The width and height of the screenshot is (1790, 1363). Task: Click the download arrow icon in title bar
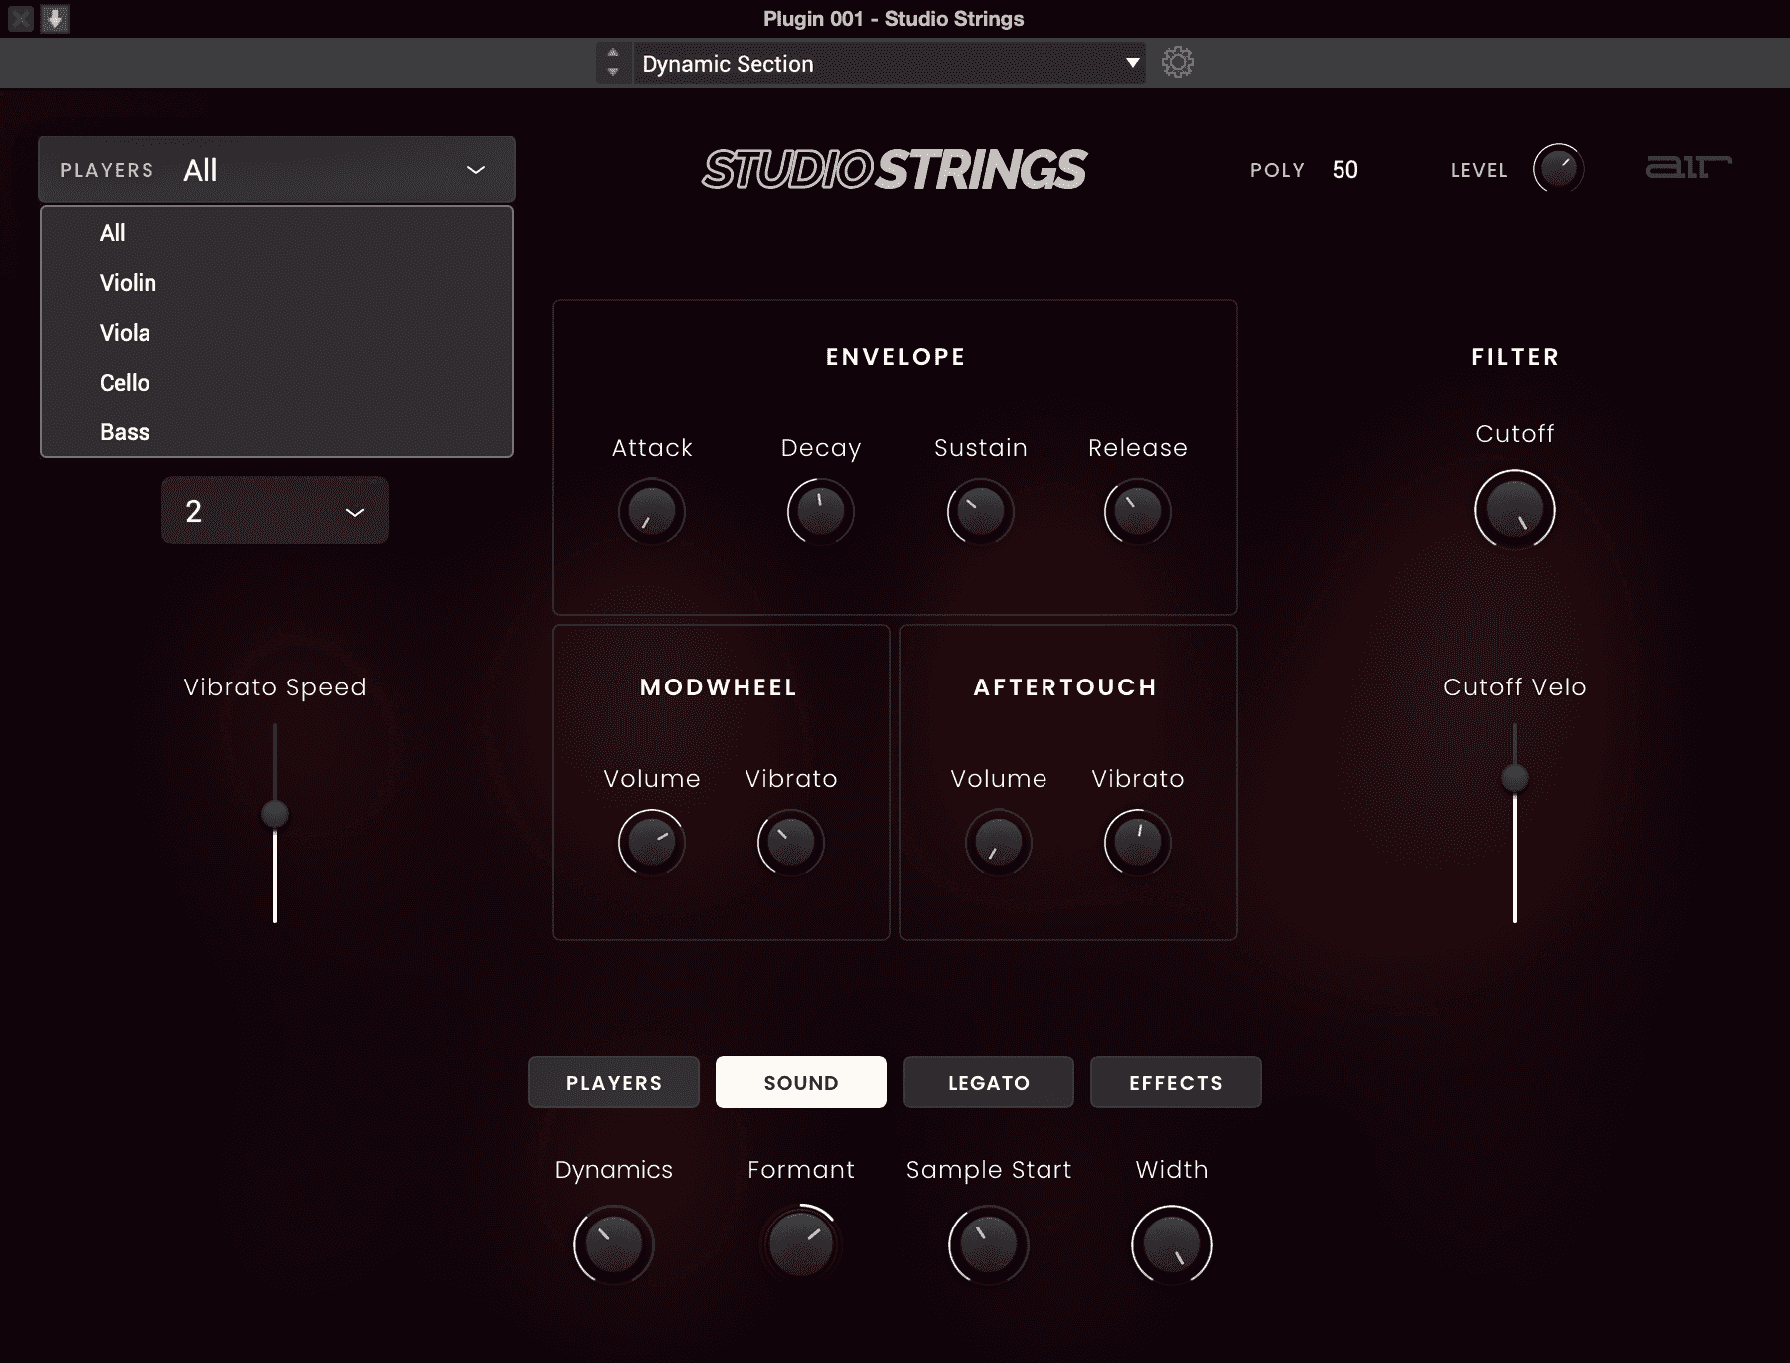pyautogui.click(x=55, y=18)
